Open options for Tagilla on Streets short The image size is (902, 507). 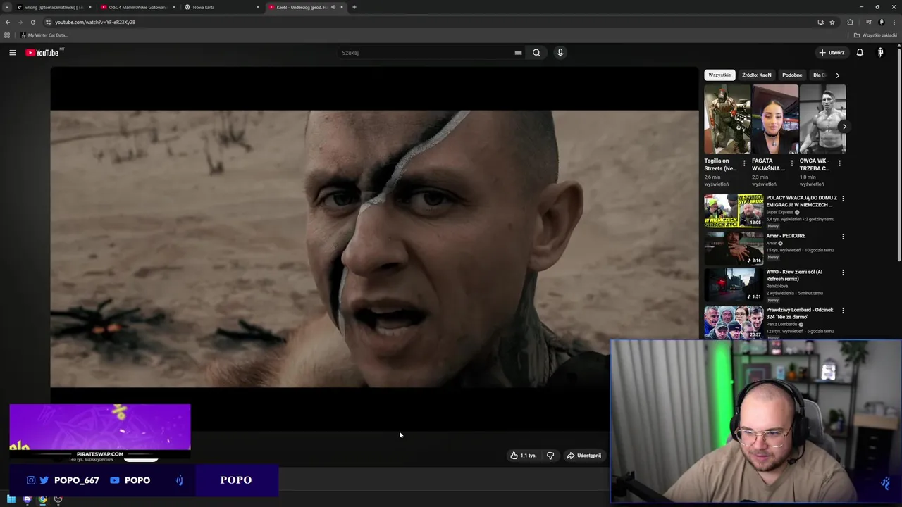744,163
